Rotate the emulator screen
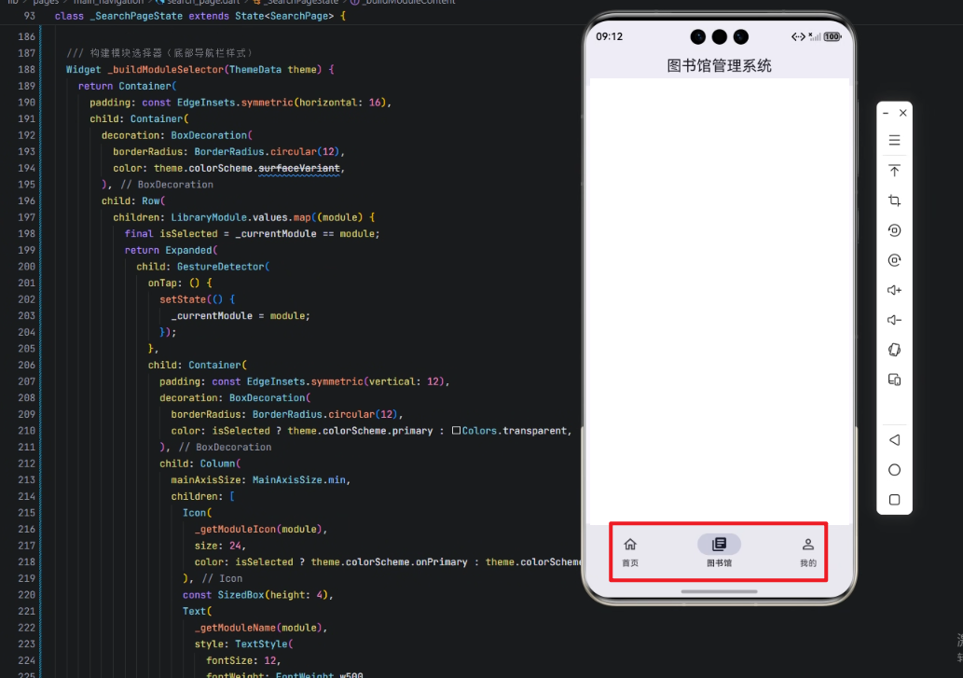The image size is (963, 678). tap(894, 350)
